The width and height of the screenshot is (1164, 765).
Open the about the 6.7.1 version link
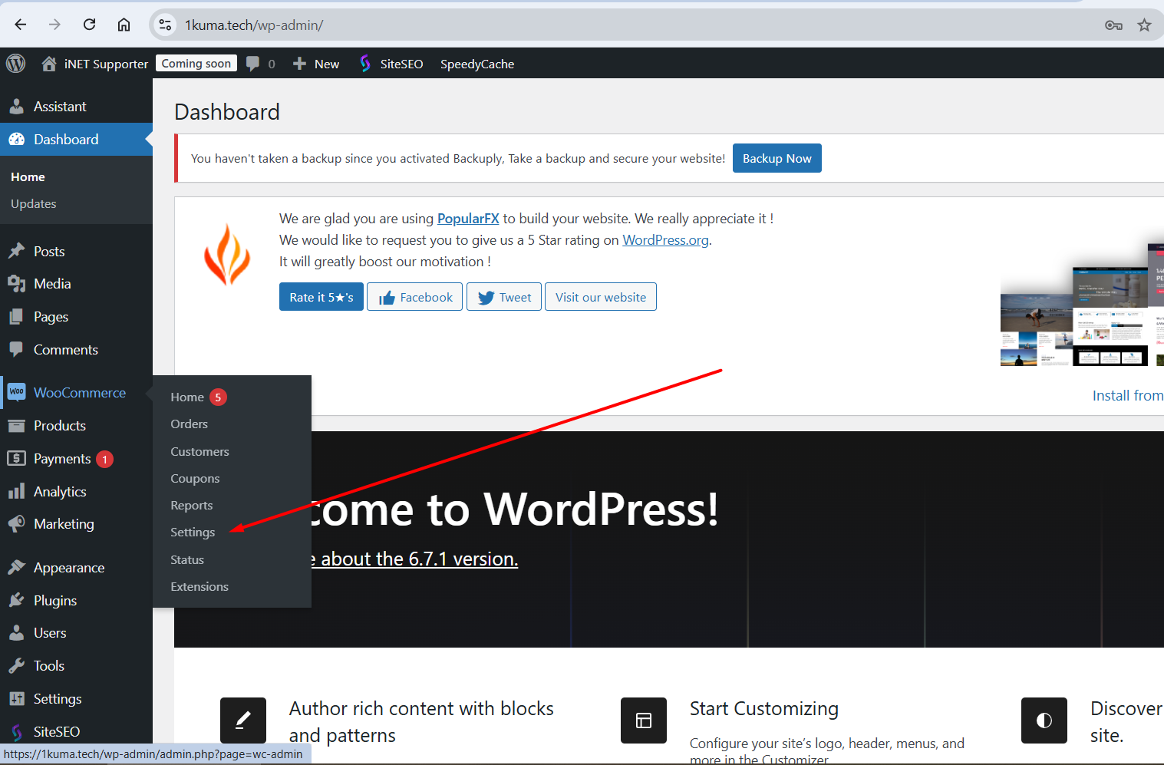(x=414, y=559)
